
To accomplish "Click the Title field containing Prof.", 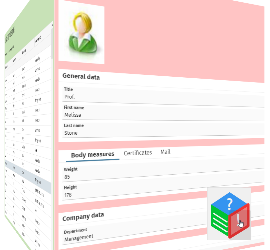I will pos(131,97).
